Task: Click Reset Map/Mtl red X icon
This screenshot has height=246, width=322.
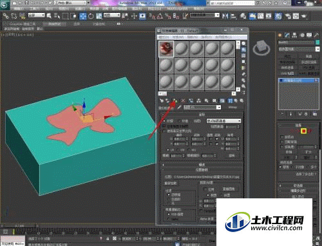Action: 183,100
